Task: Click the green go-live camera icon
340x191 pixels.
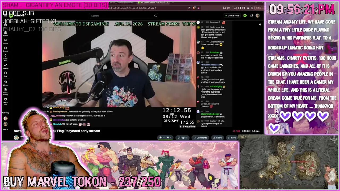Action: (x=245, y=16)
